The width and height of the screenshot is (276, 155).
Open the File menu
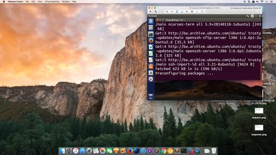point(27,2)
